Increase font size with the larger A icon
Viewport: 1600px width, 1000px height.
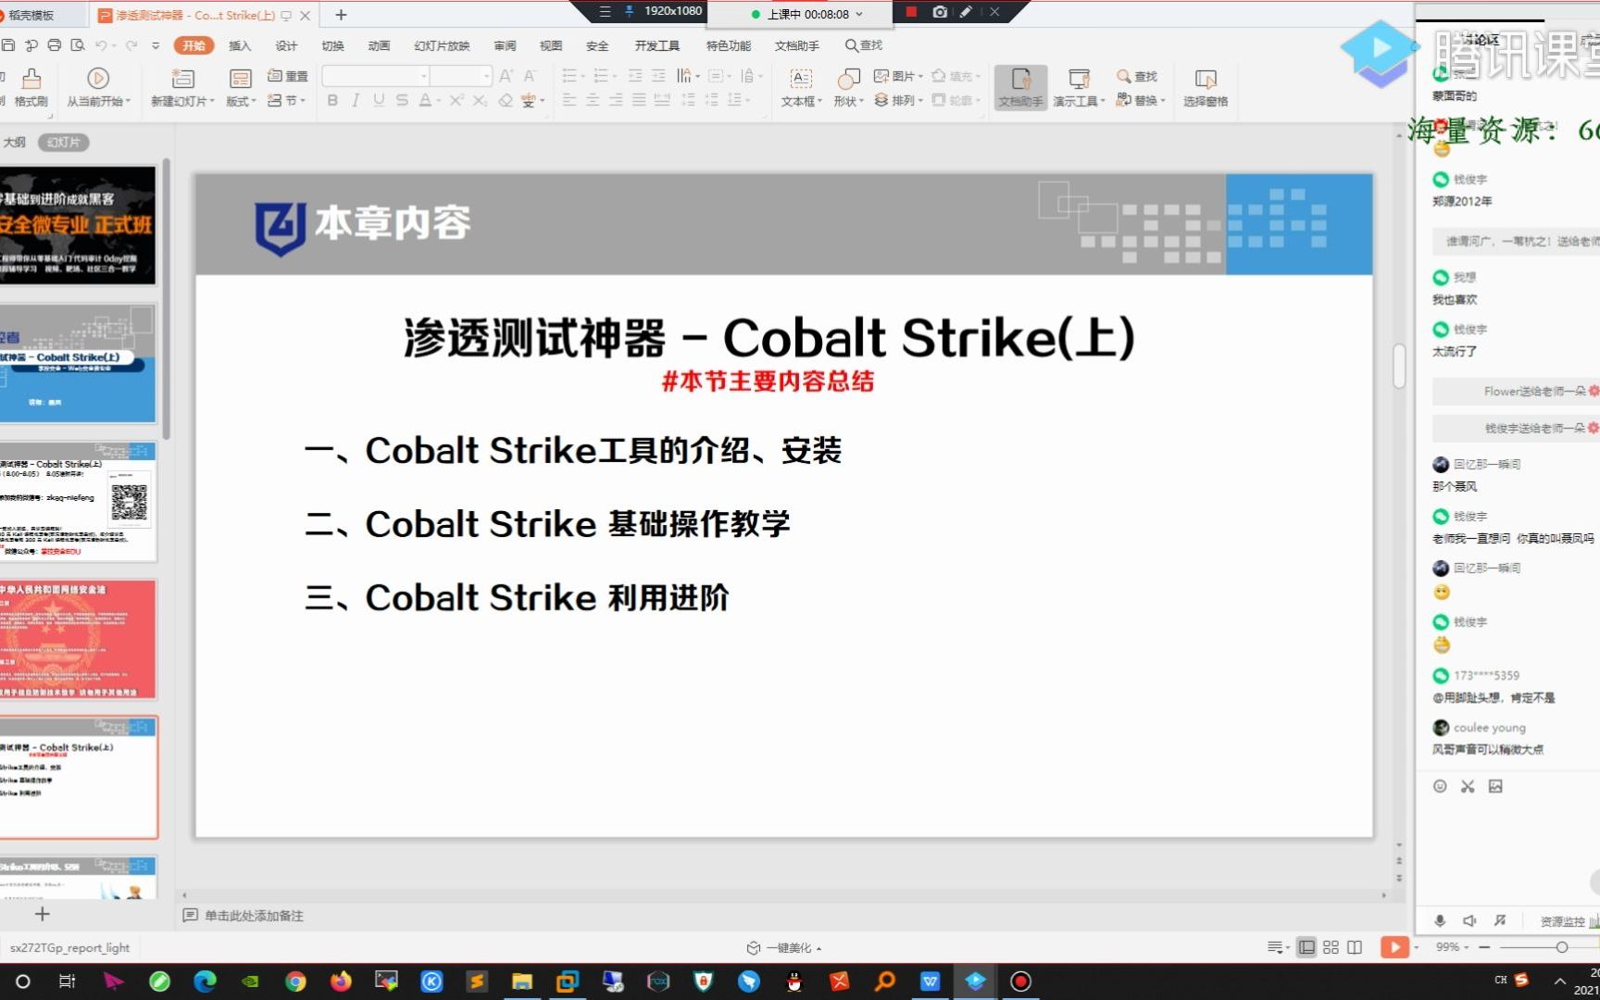(506, 76)
